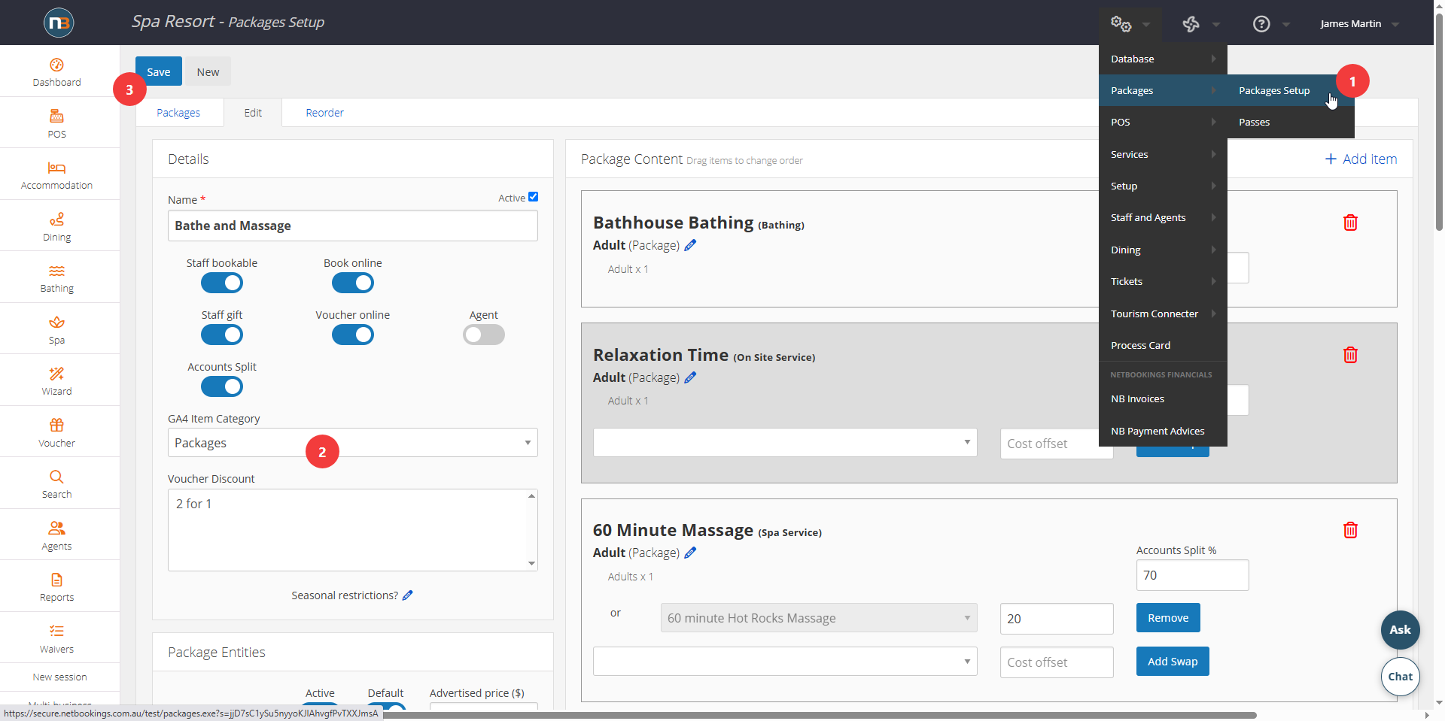Click the Accounts Split % field showing 70

pyautogui.click(x=1192, y=575)
